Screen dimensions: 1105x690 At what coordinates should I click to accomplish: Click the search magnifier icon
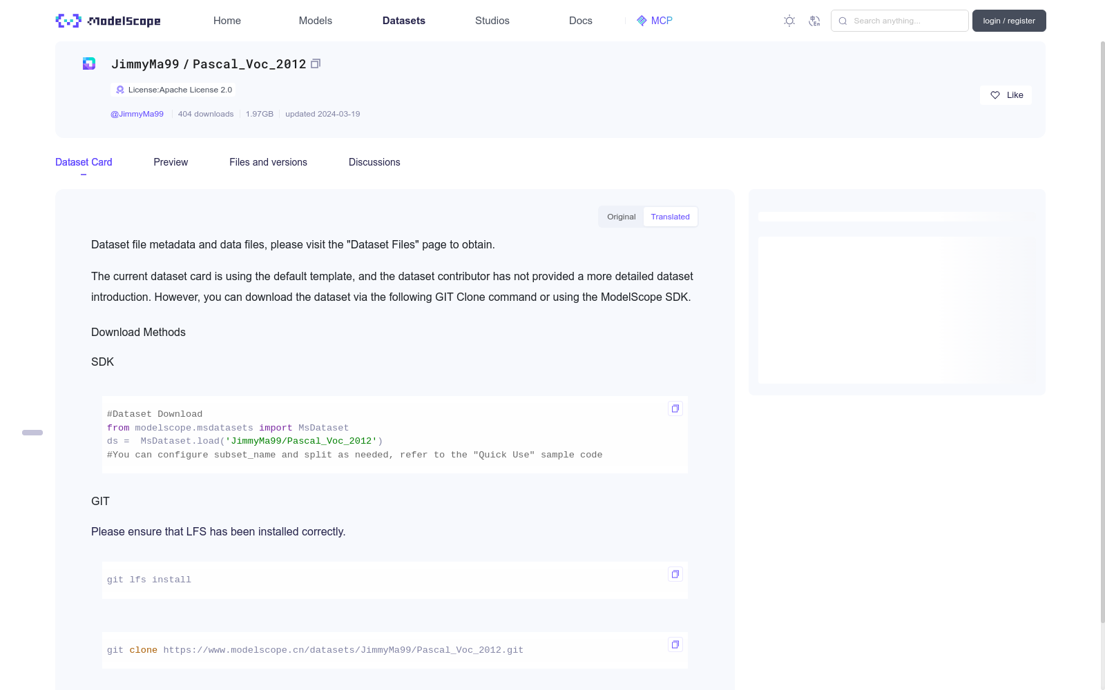coord(843,21)
